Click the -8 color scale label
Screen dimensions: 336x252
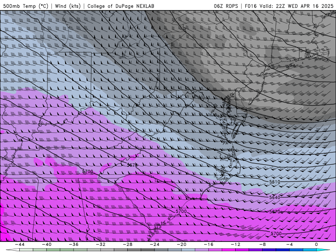[x=263, y=244]
